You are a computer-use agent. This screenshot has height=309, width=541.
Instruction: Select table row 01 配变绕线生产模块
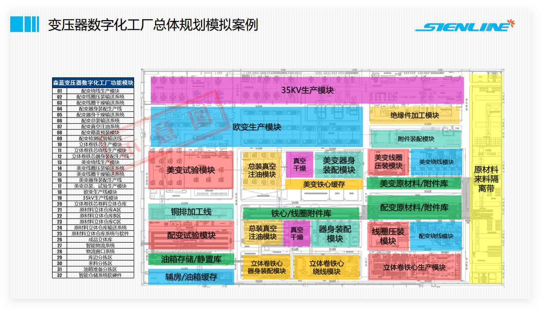[x=93, y=91]
